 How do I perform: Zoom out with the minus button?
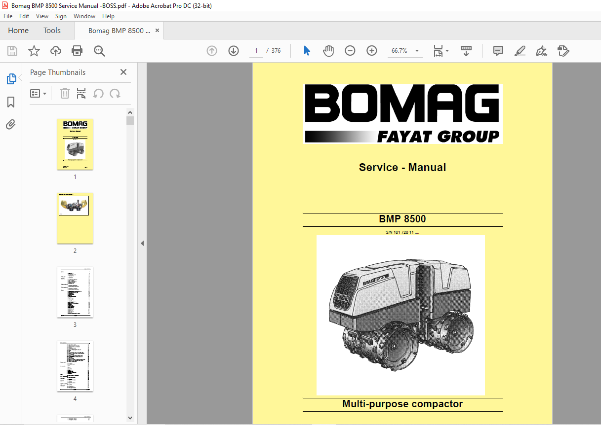tap(350, 51)
